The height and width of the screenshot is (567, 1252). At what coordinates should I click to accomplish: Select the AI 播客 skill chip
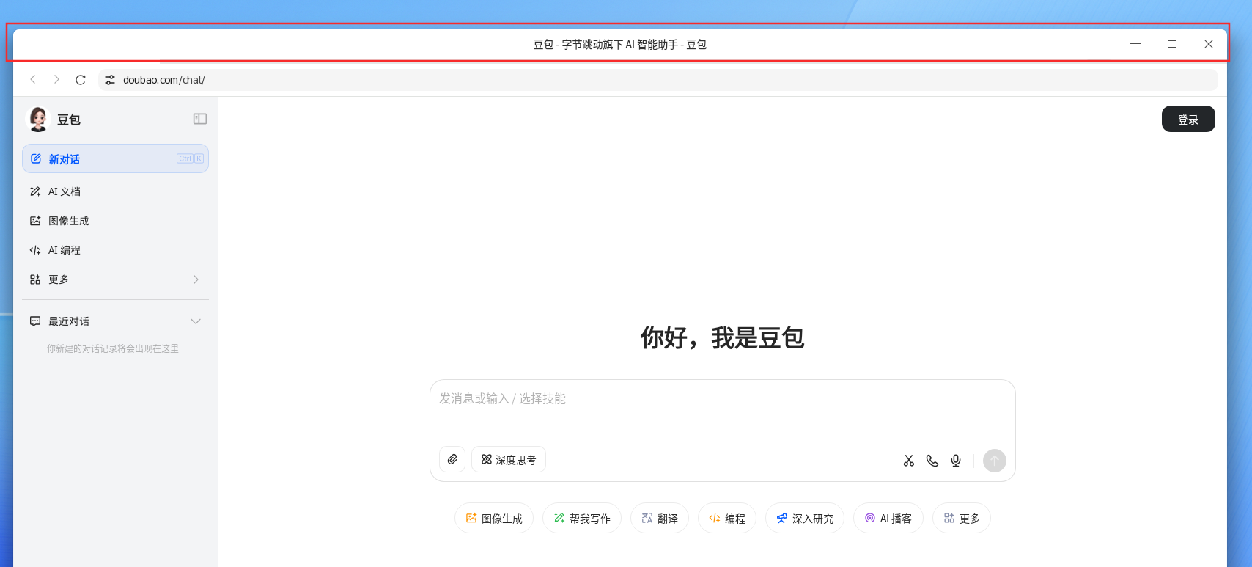click(888, 518)
